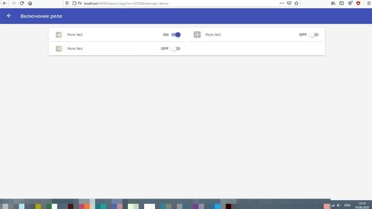Open the Firefox account icon
Image resolution: width=372 pixels, height=209 pixels.
coord(350,3)
